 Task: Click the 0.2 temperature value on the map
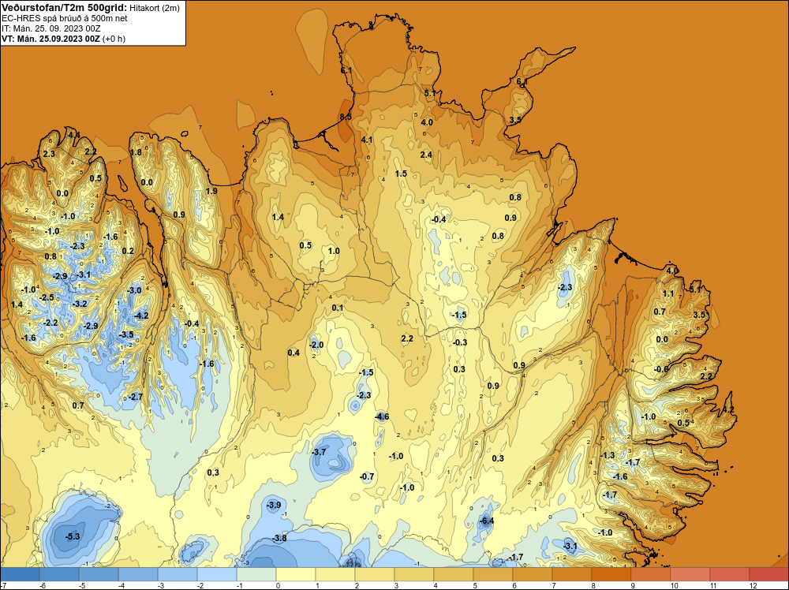[128, 251]
